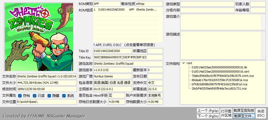Click the 所需系统 field 22.5.0
Image resolution: width=268 pixels, height=120 pixels.
(x=155, y=89)
